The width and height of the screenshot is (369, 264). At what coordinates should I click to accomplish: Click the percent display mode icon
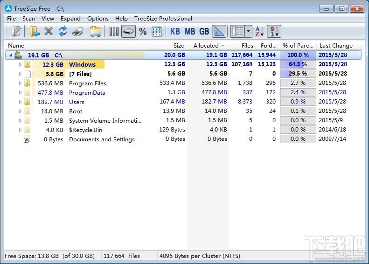[143, 32]
